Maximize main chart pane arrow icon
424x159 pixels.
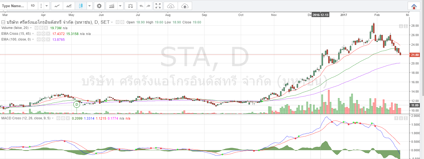click(405, 26)
